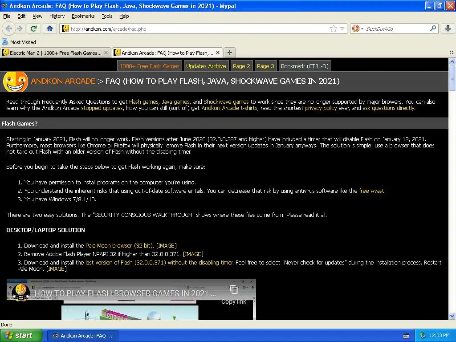
Task: Open the free Avast link
Action: pos(372,191)
